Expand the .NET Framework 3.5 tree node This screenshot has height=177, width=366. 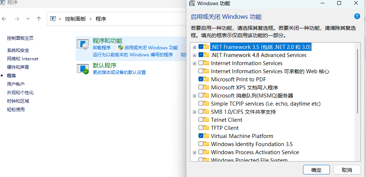194,47
